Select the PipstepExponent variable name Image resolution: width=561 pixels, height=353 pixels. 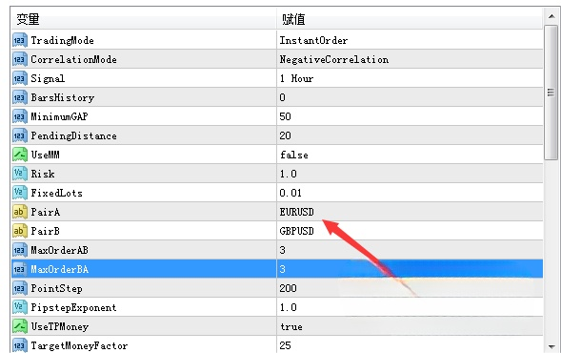[x=73, y=307]
